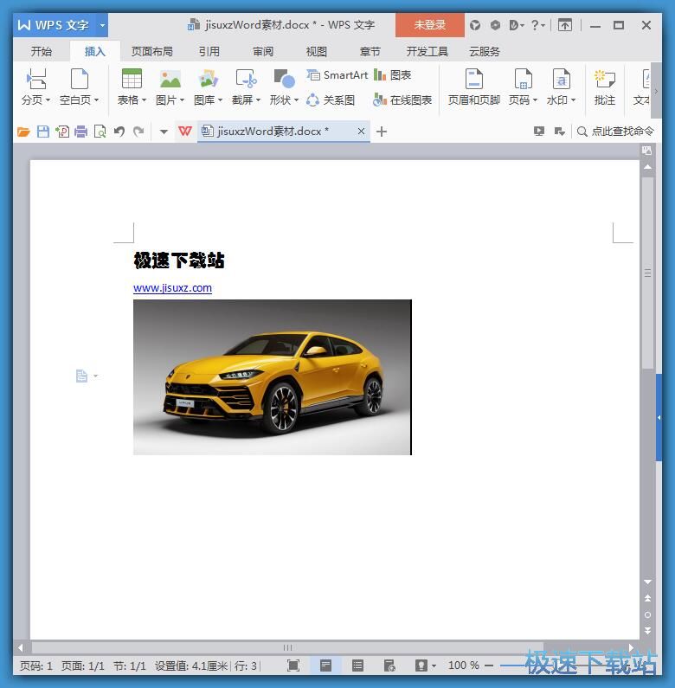Insert page number via 页码 icon
This screenshot has height=688, width=675.
pyautogui.click(x=524, y=80)
